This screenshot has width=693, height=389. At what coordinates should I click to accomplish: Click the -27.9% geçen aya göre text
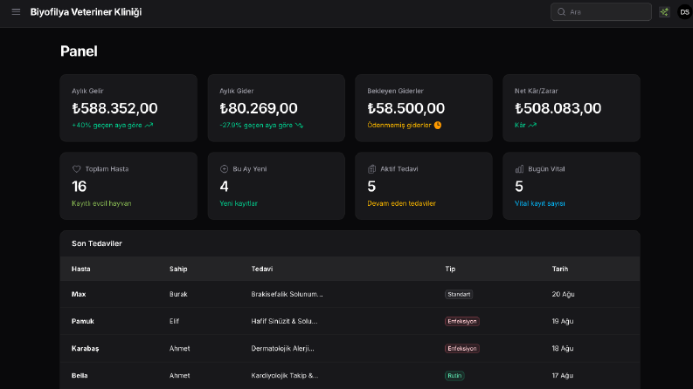click(256, 126)
